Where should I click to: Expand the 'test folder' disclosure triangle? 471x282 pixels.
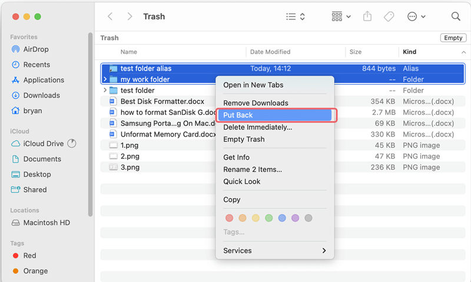coord(105,90)
